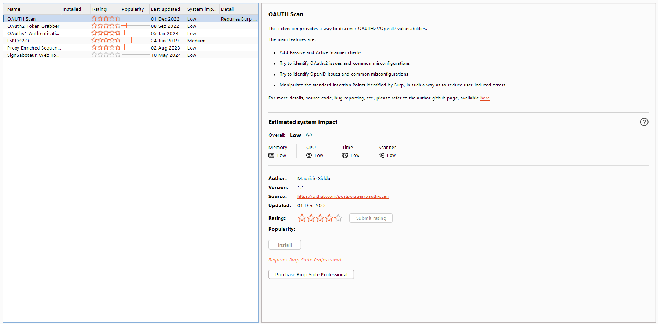Open the author GitHub 'here' link
This screenshot has height=324, width=658.
pyautogui.click(x=485, y=98)
